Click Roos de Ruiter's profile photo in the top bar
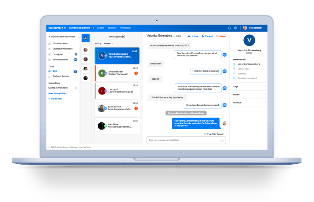 point(245,28)
